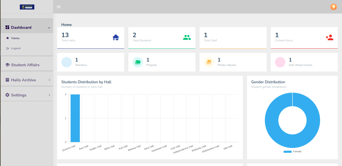Open the orange lightbulb profile icon
Screen dimensions: 342x166
333,7
